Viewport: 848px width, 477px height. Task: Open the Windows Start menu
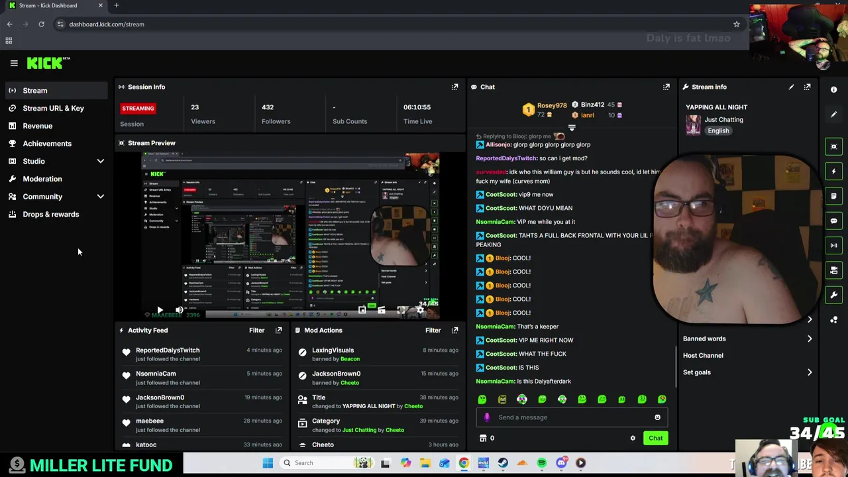(x=268, y=463)
